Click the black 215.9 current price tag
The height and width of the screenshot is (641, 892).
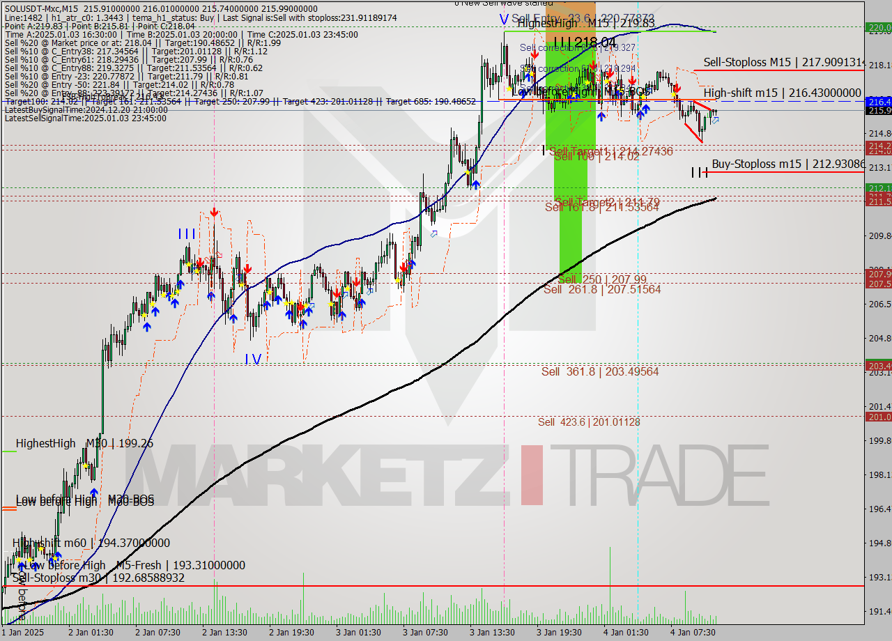[878, 111]
